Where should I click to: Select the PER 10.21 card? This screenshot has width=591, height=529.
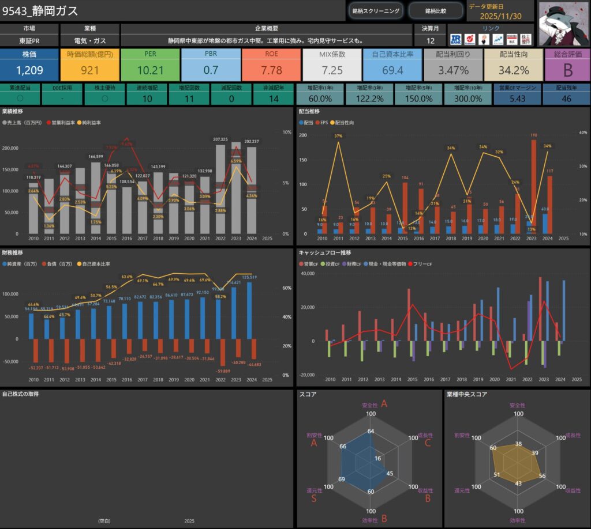tap(149, 65)
